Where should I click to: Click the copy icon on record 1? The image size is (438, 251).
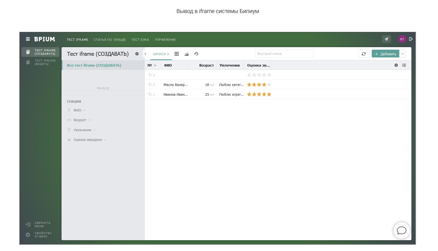click(150, 94)
